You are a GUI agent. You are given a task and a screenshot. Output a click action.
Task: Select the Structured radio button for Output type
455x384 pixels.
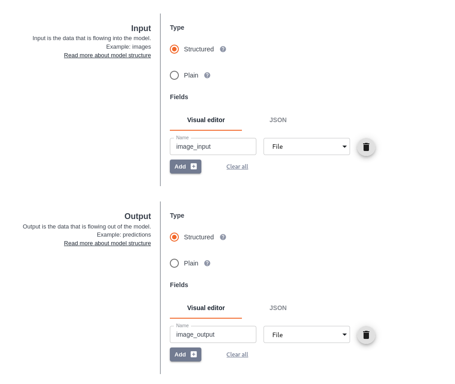pos(174,237)
